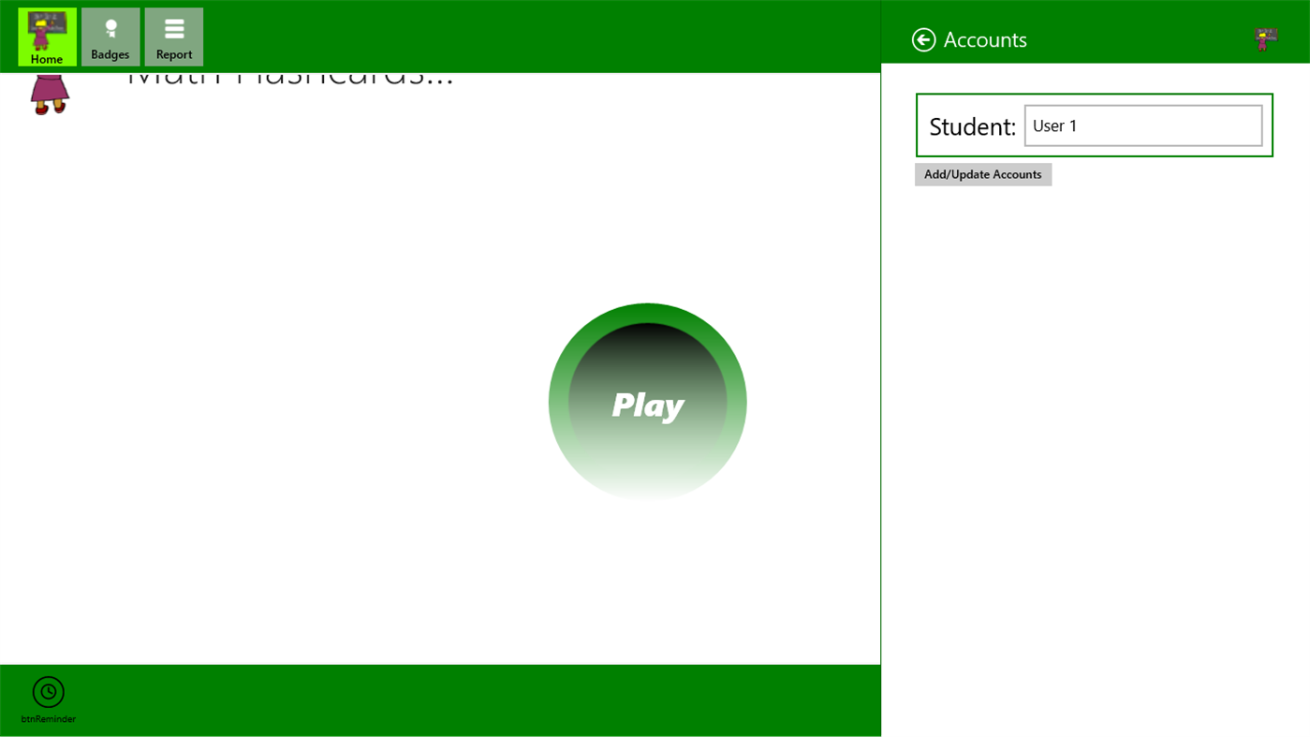Screen dimensions: 1310x737
Task: Click the Accounts panel title
Action: pos(984,39)
